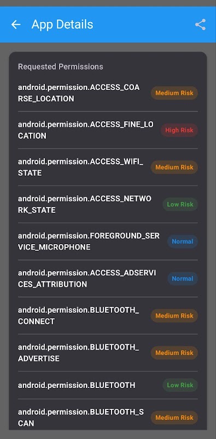Click Medium Risk badge beside BLUETOOTH_CONNECT
Viewport: 216px width, 439px height.
point(174,316)
